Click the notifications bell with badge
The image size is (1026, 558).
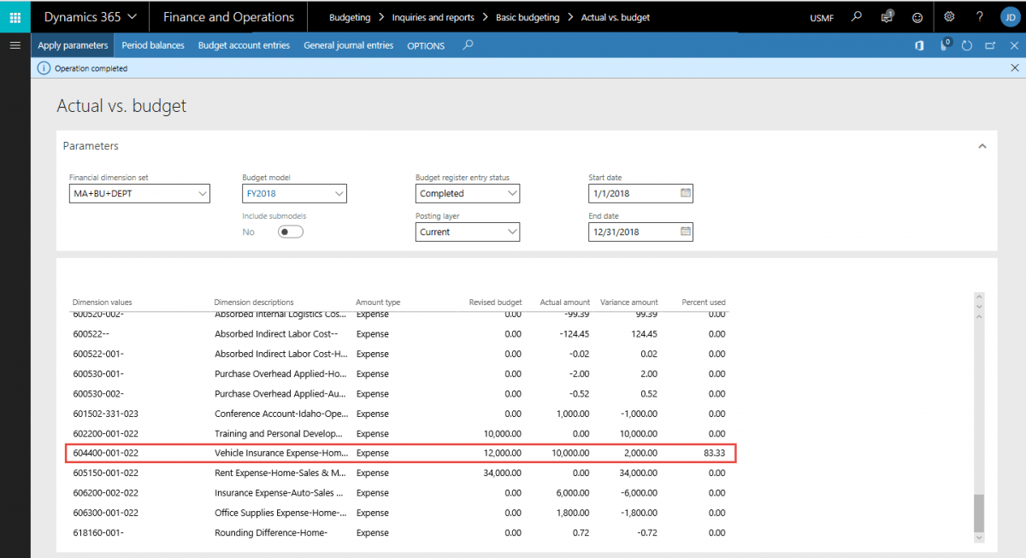[944, 45]
